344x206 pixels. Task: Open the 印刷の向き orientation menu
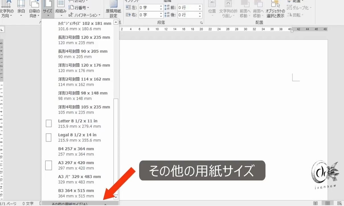pyautogui.click(x=35, y=9)
